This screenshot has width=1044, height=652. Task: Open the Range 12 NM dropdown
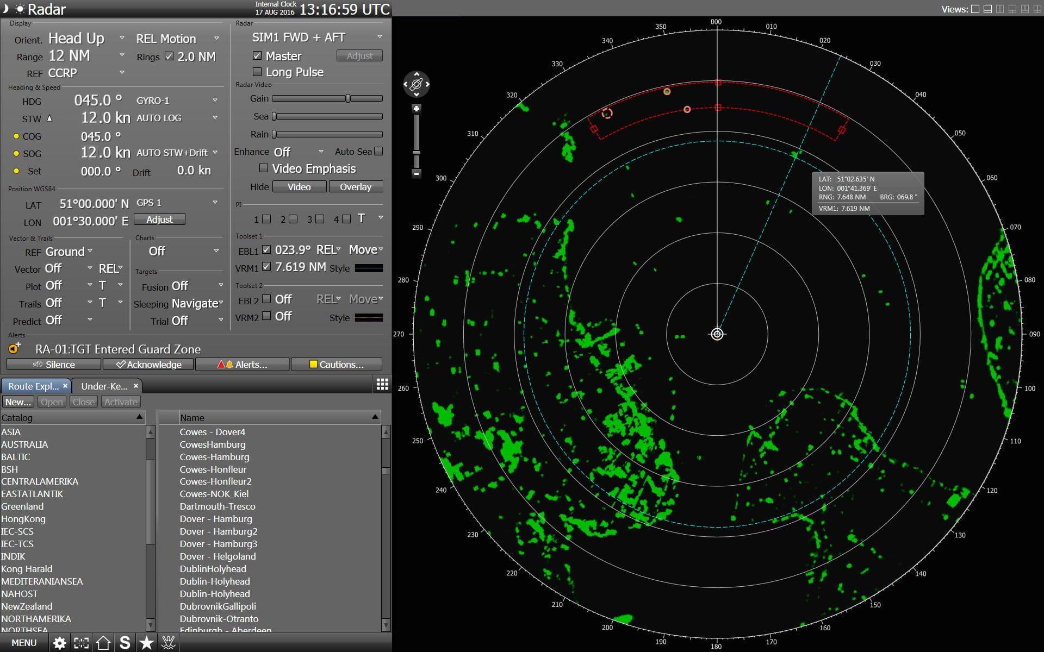point(122,55)
